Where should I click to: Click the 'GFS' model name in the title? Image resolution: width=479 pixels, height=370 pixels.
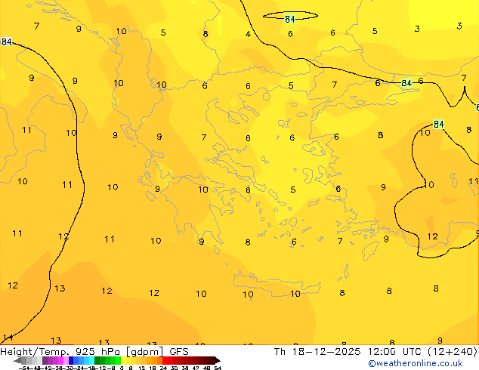pyautogui.click(x=179, y=352)
